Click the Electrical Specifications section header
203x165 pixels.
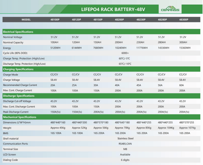pos(18,32)
